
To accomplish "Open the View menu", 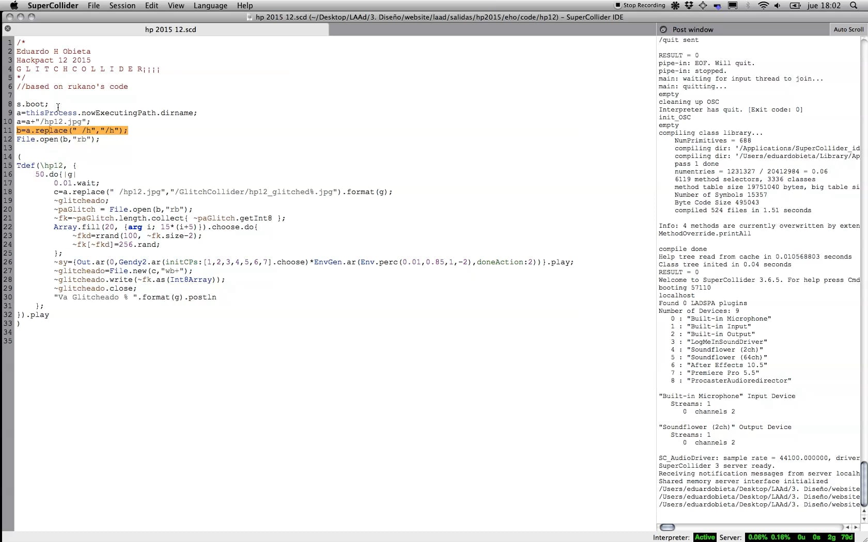I will (x=176, y=6).
